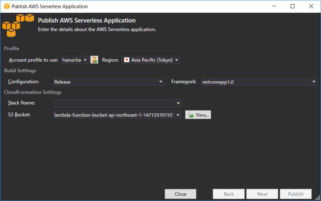This screenshot has width=321, height=201.
Task: Click the 'CloudFormation Settings' section heading
Action: [33, 92]
